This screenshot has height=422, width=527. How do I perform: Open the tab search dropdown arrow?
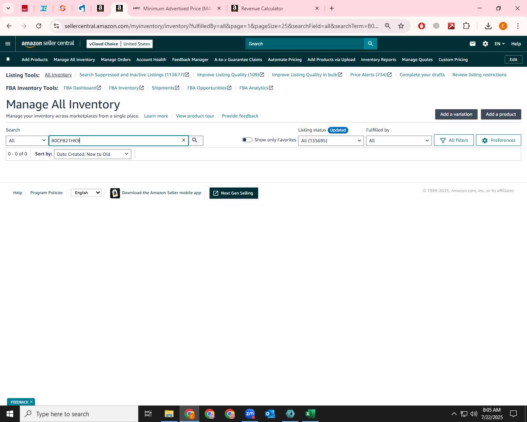pos(8,8)
